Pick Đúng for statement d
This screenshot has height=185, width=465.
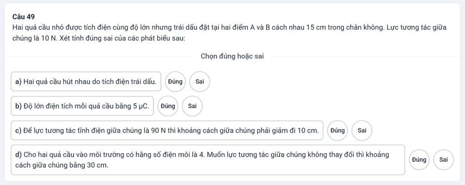pos(419,160)
